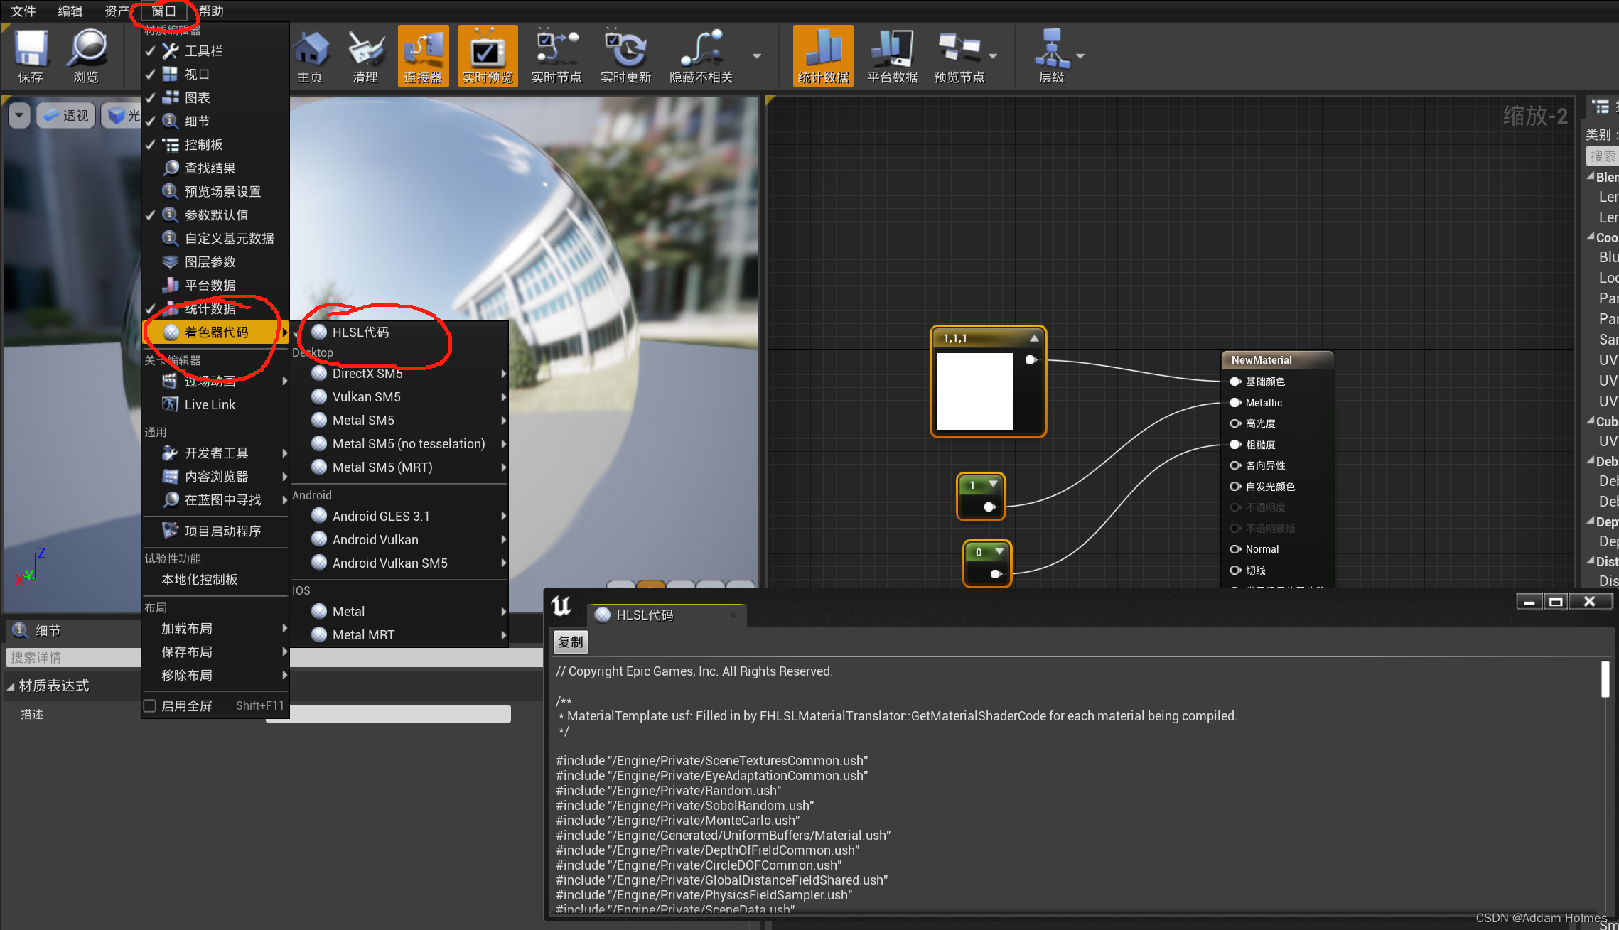Select HLSL代码 in the shader code submenu
The width and height of the screenshot is (1619, 930).
(x=361, y=332)
